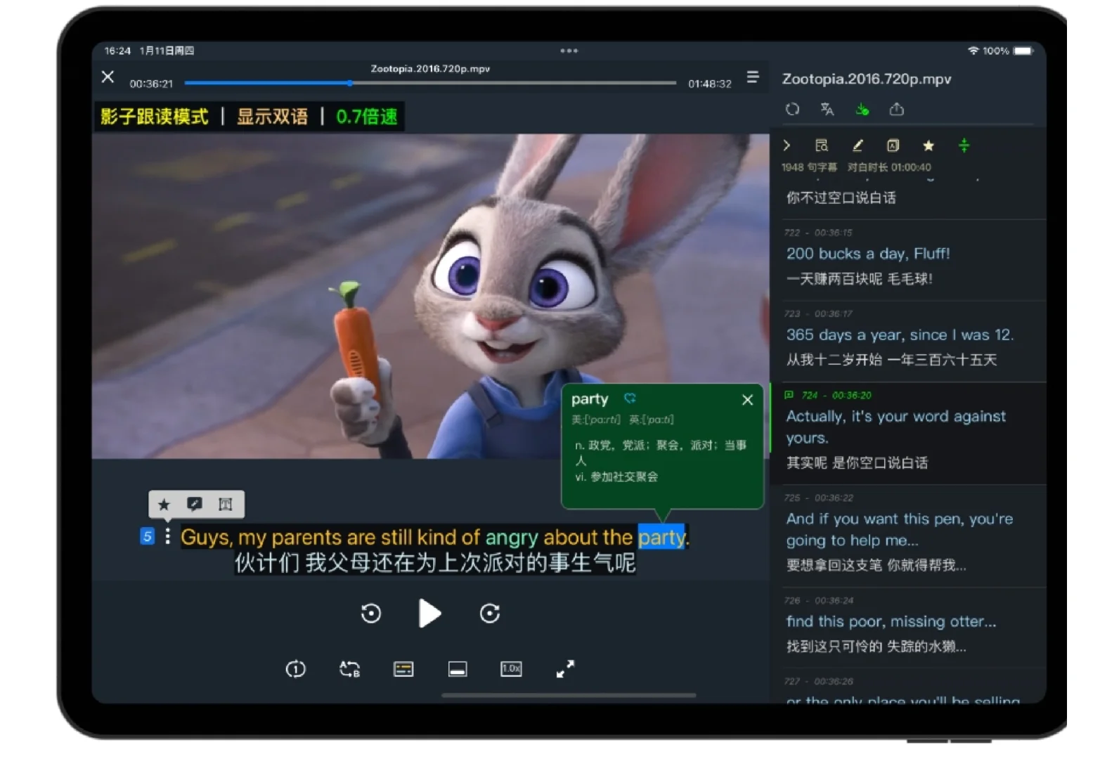
Task: Star the current subtitle sentence
Action: 164,504
